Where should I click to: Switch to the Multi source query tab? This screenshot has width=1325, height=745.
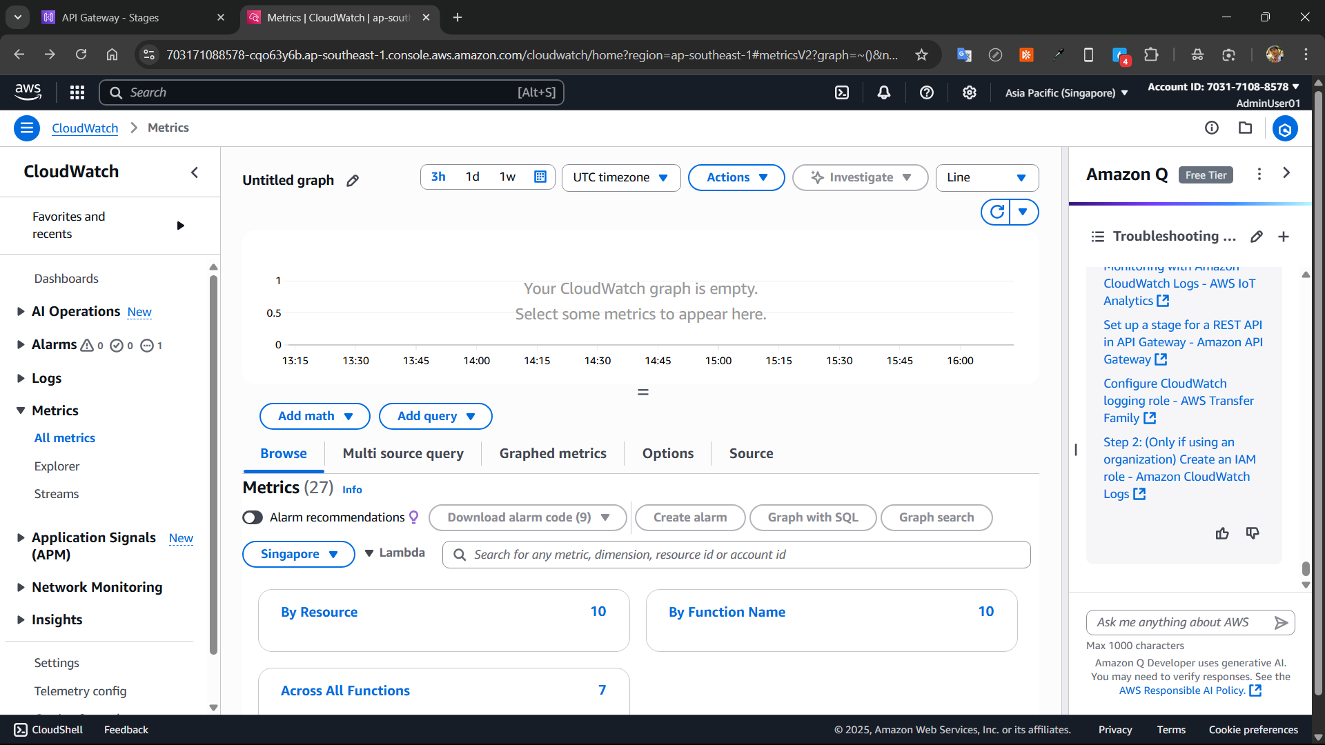403,454
